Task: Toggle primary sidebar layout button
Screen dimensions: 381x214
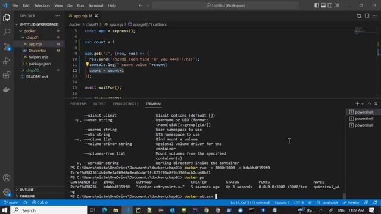Action: click(x=317, y=5)
